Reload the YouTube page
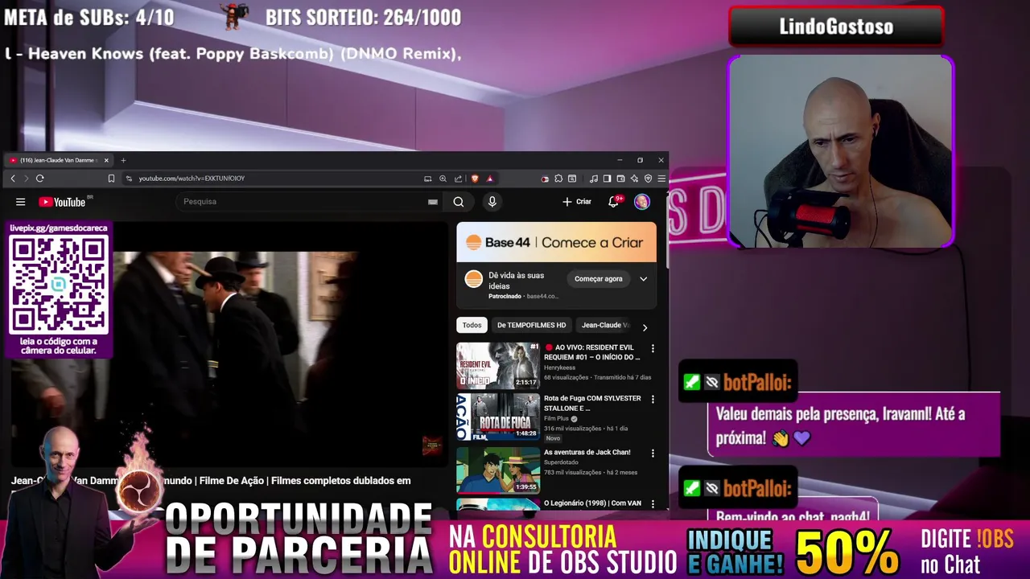1030x579 pixels. point(39,179)
